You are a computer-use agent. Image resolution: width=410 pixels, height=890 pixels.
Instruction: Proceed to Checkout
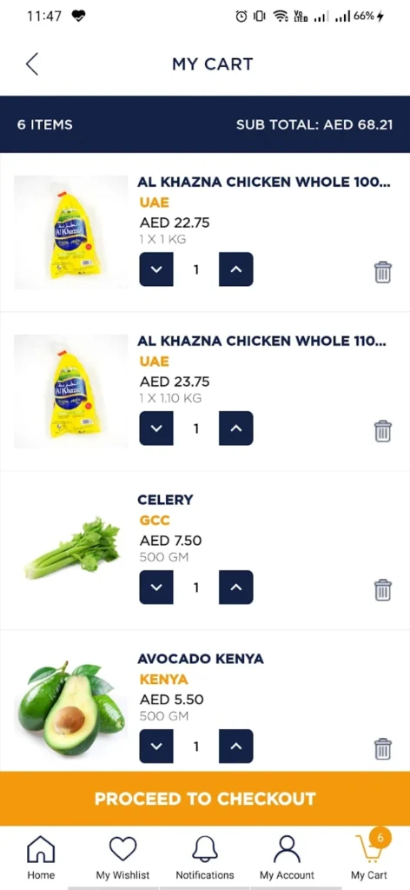click(x=205, y=799)
